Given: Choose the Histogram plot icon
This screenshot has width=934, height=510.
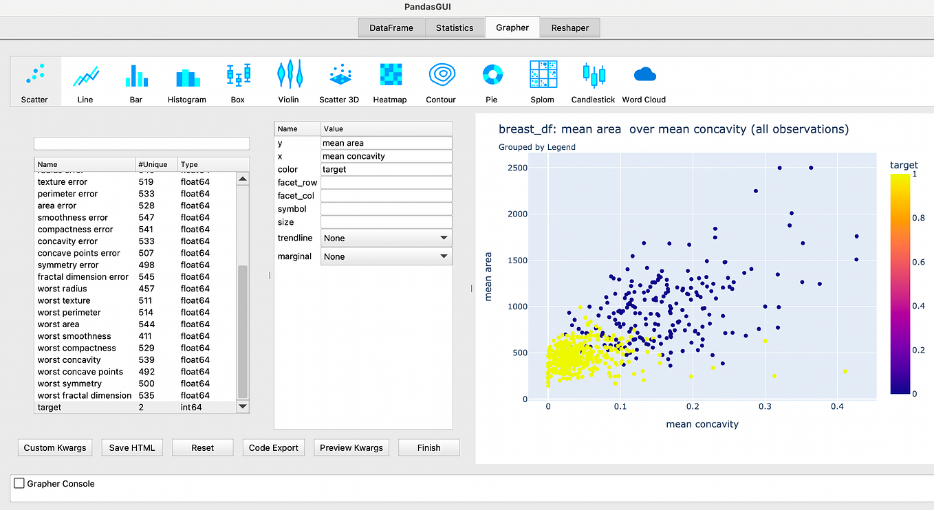Looking at the screenshot, I should coord(186,80).
